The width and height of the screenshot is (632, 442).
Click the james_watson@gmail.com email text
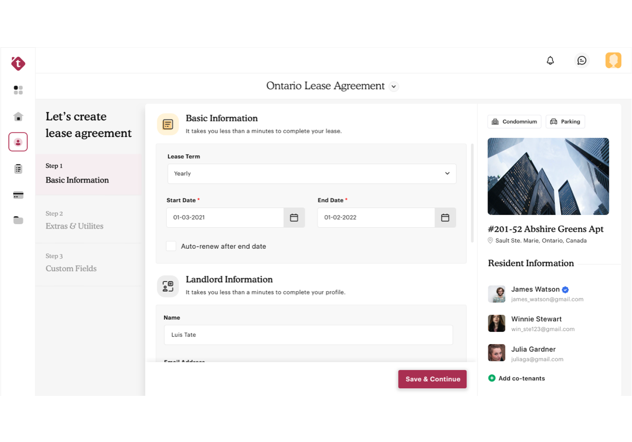547,299
